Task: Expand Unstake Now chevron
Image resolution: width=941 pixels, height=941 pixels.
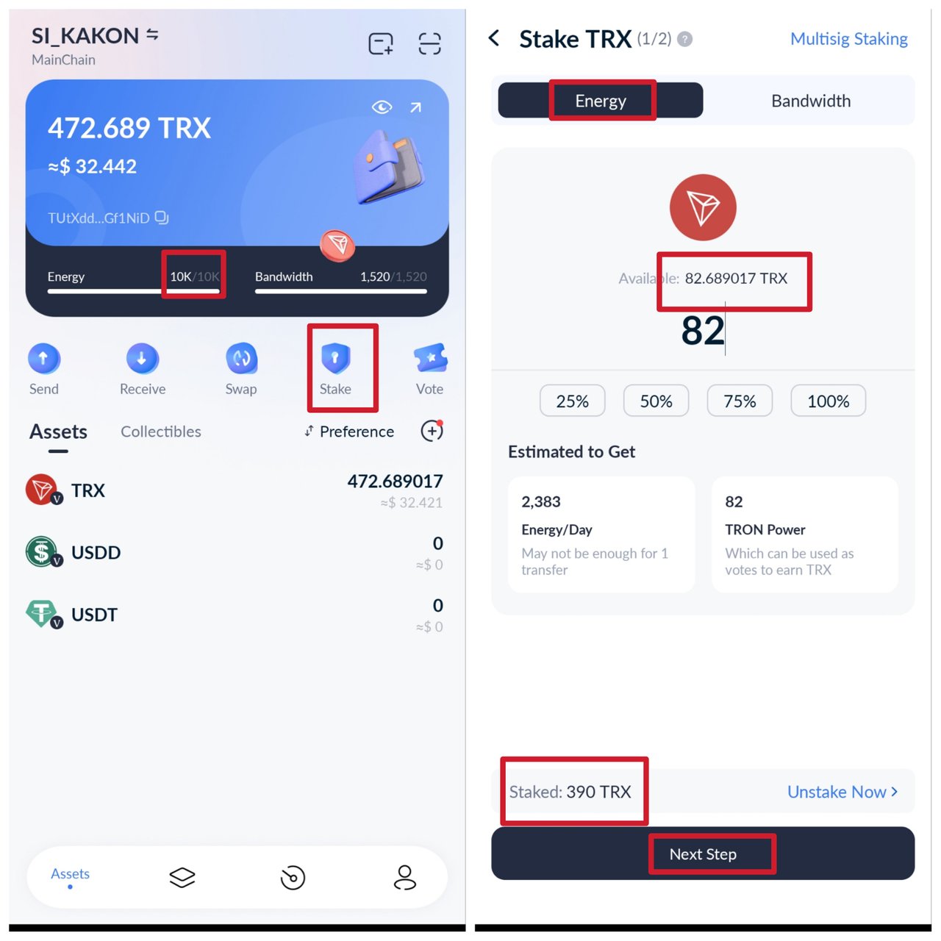Action: [895, 792]
